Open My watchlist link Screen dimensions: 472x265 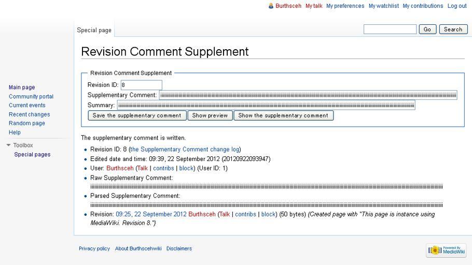tap(384, 6)
